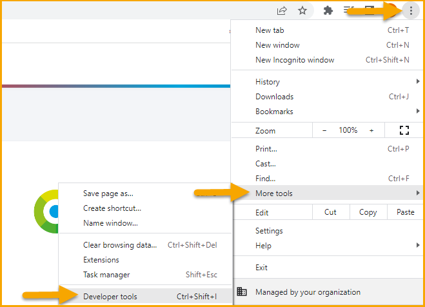Choose Exit from the menu
The height and width of the screenshot is (307, 425).
(x=327, y=268)
